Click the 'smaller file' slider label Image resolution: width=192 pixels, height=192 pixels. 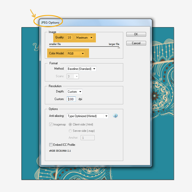pyautogui.click(x=55, y=44)
